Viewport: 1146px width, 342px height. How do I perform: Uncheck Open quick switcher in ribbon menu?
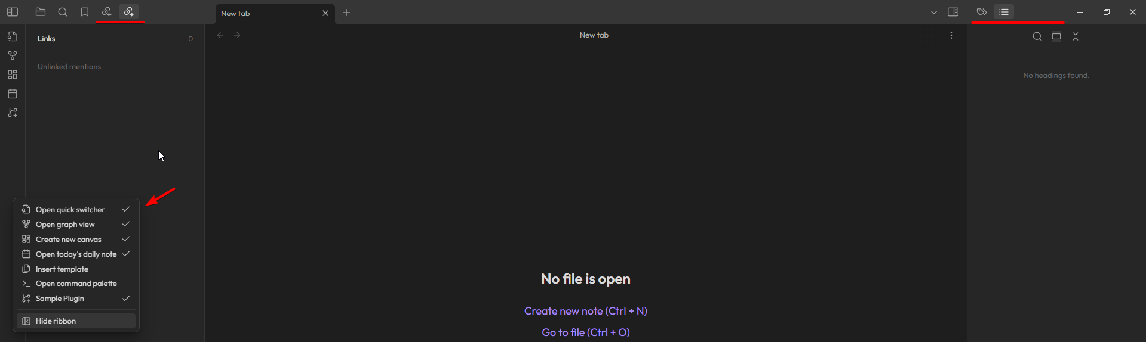70,210
